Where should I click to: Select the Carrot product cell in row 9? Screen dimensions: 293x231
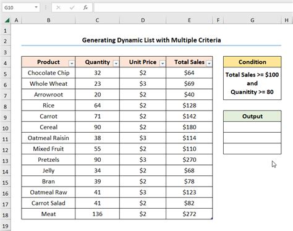pyautogui.click(x=48, y=116)
